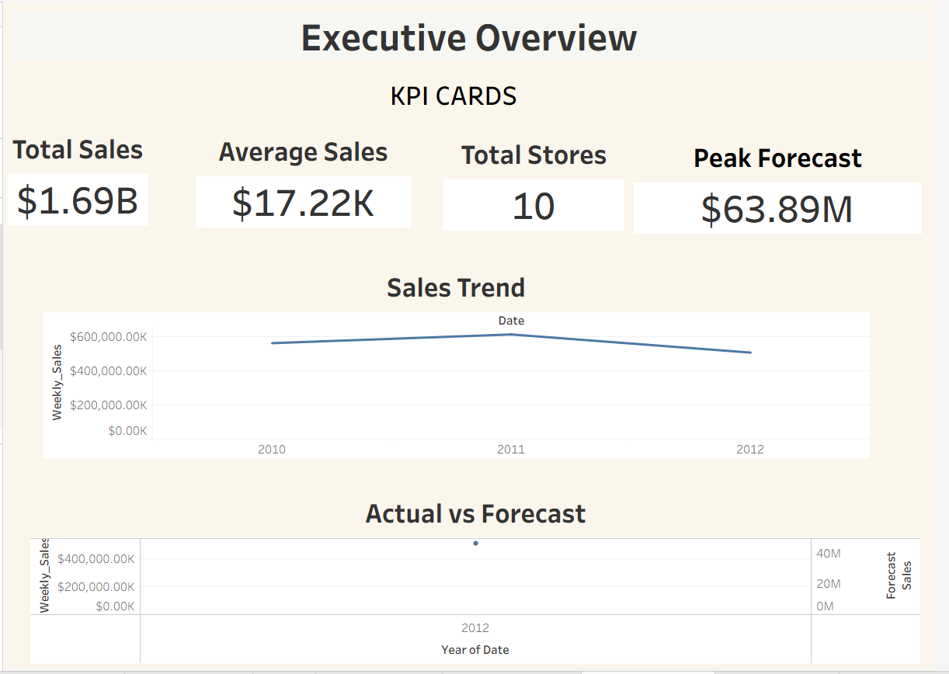949x674 pixels.
Task: Click the Actual vs Forecast chart title
Action: point(475,513)
